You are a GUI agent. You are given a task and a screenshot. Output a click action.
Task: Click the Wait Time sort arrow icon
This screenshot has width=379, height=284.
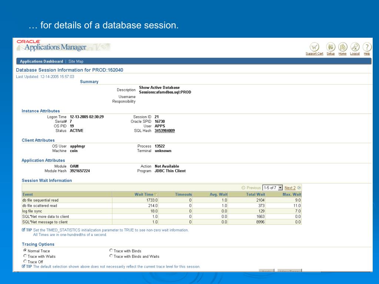156,195
